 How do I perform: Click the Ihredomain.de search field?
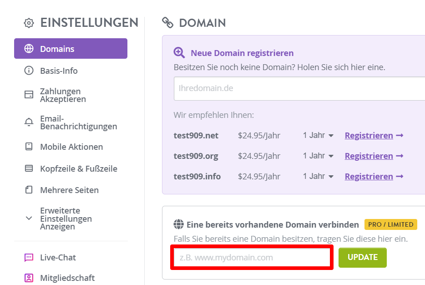pyautogui.click(x=299, y=88)
